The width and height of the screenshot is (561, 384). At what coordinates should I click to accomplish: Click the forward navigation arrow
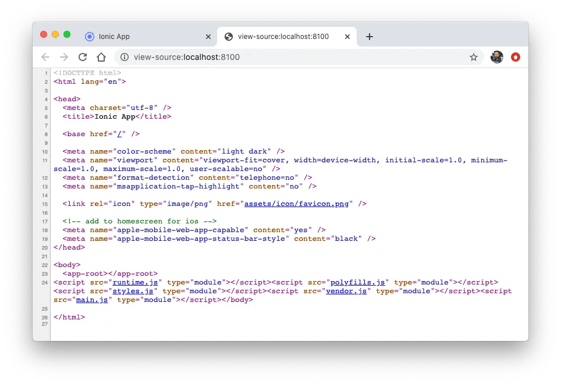pyautogui.click(x=63, y=57)
